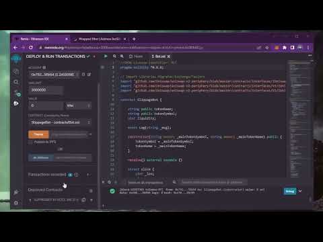Click the At Address button
Viewport: 323px width, 242px height.
41,157
